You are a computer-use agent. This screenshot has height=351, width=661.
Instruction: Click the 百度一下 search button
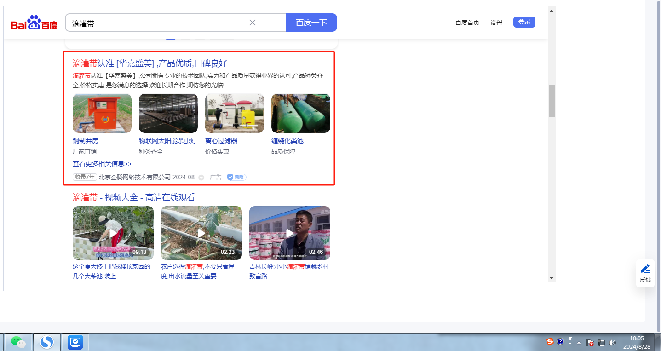[x=311, y=23]
